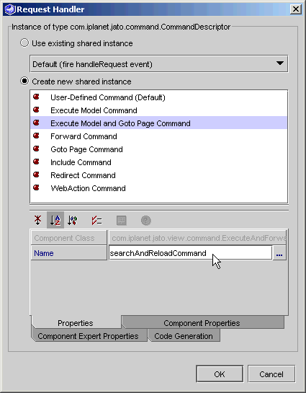Select Include Command list row
Screen dimensions: 306x393
pos(158,162)
